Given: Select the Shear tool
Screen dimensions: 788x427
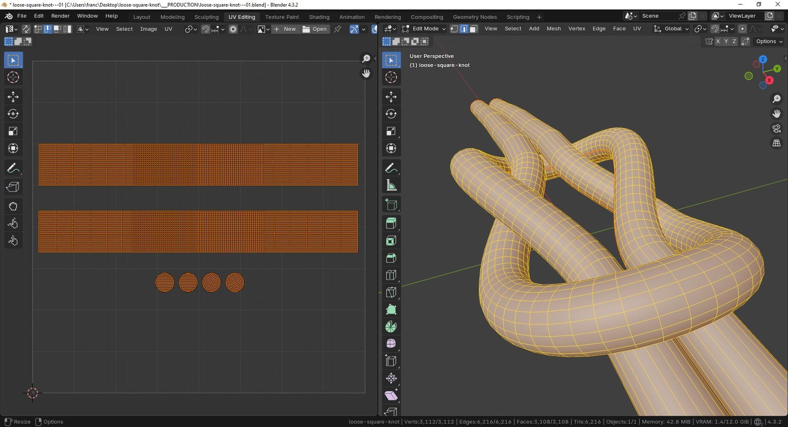Looking at the screenshot, I should tap(391, 395).
